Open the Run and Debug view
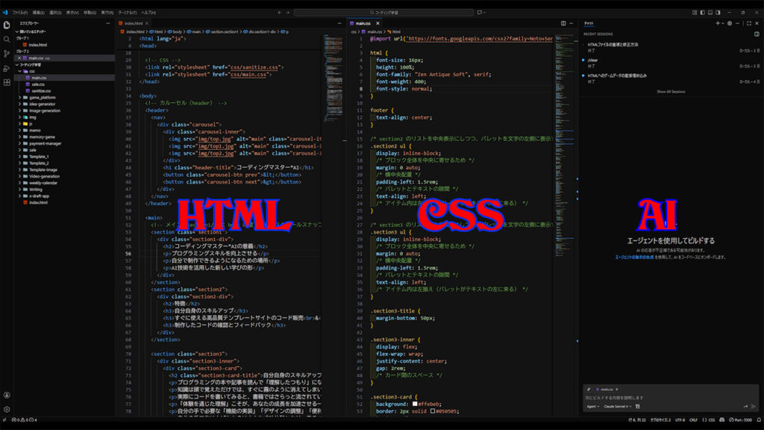This screenshot has height=430, width=764. pyautogui.click(x=7, y=67)
